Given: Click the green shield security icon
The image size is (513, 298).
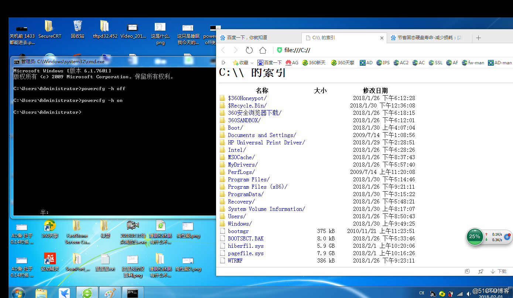Looking at the screenshot, I should tap(280, 50).
